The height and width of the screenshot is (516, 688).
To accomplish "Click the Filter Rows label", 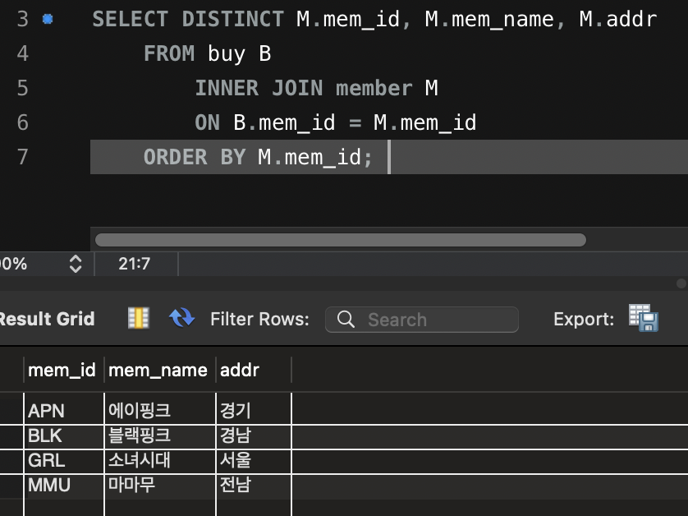I will click(x=259, y=319).
